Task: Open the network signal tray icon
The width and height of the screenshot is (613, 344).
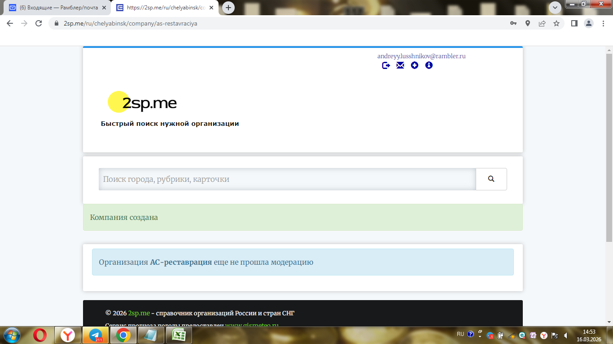Action: click(x=512, y=335)
